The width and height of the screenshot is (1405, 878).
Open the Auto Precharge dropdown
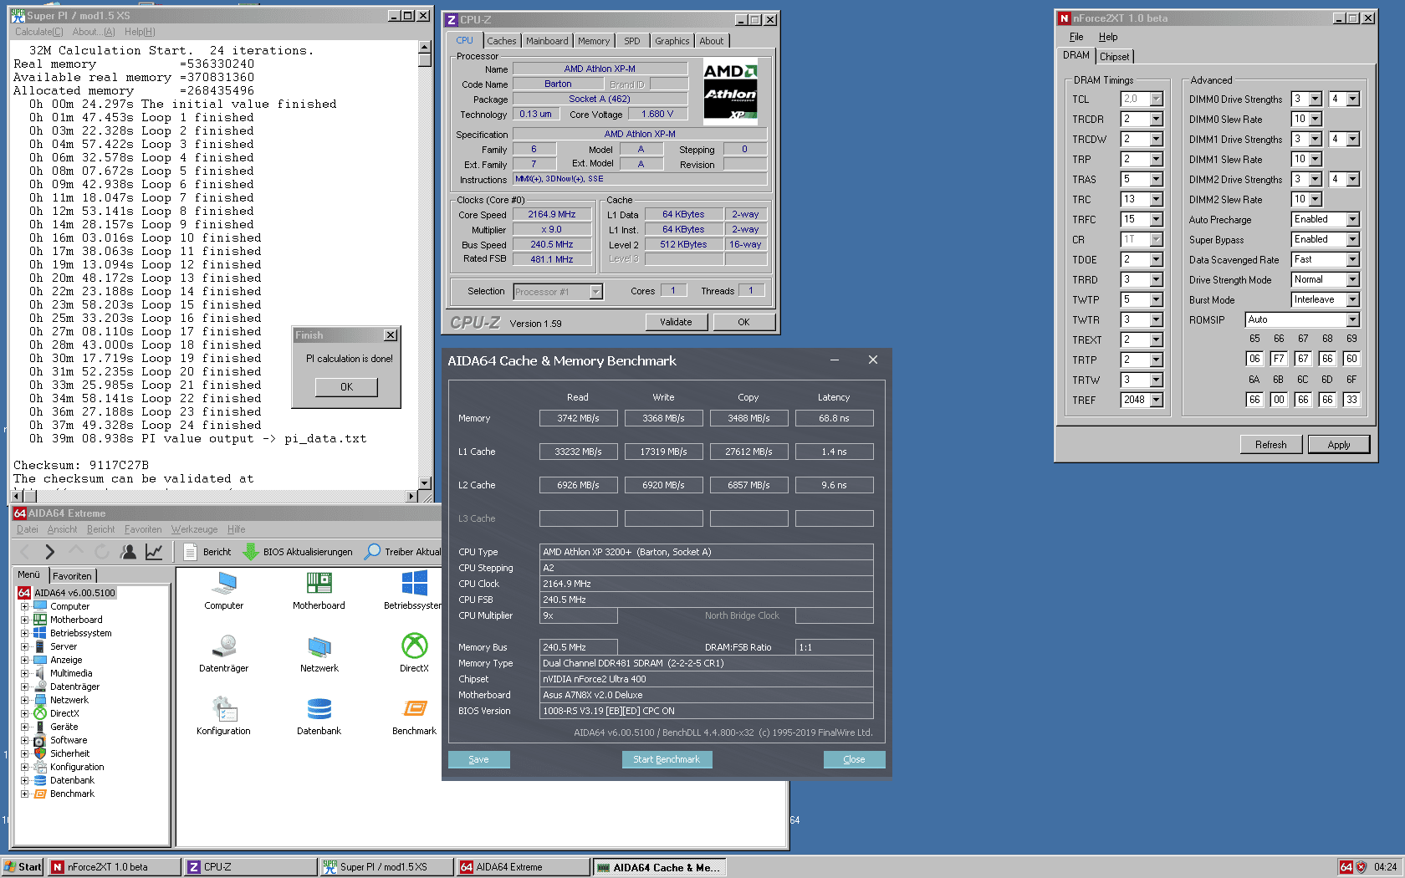(x=1352, y=219)
